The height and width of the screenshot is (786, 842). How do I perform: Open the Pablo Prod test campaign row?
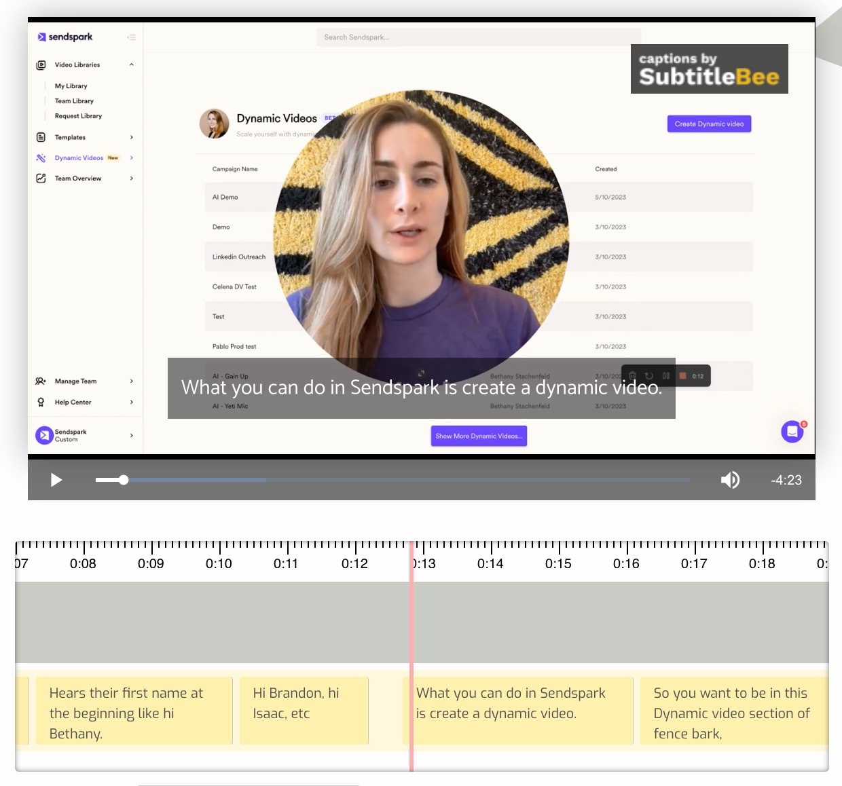click(479, 346)
